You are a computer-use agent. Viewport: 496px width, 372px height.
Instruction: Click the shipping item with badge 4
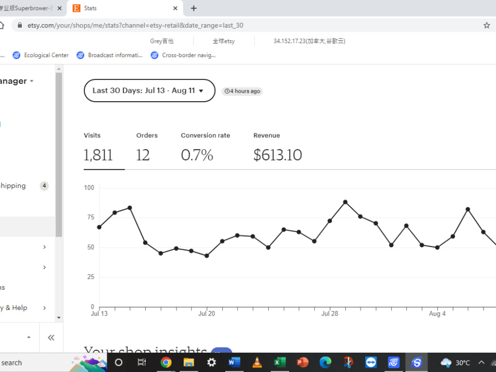coord(24,186)
